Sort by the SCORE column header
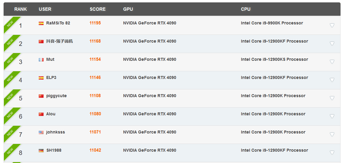 tap(98, 9)
